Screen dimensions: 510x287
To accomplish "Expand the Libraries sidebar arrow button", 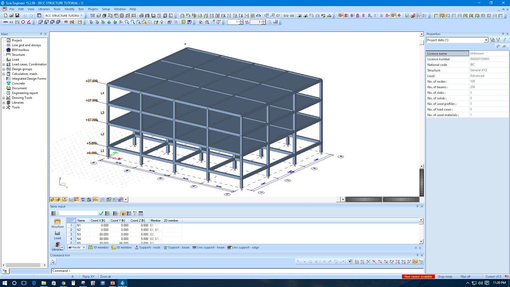I will [x=62, y=247].
